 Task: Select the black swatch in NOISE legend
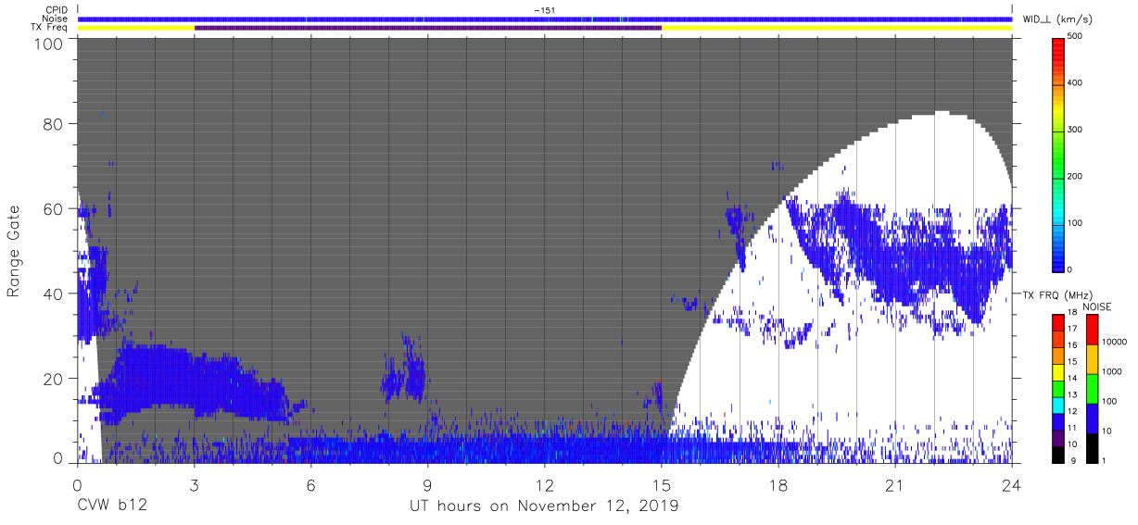(1092, 446)
